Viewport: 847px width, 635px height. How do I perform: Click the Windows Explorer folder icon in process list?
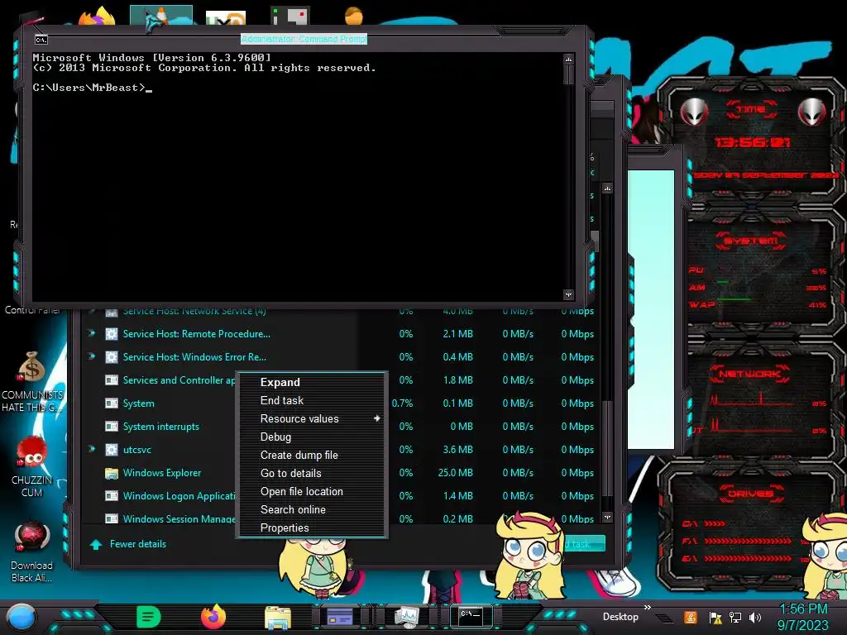pyautogui.click(x=112, y=474)
